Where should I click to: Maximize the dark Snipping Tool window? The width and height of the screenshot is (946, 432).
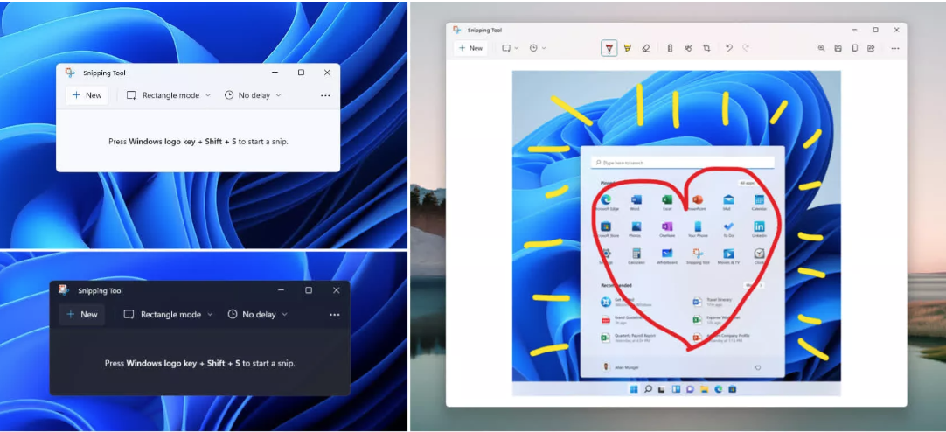(309, 290)
